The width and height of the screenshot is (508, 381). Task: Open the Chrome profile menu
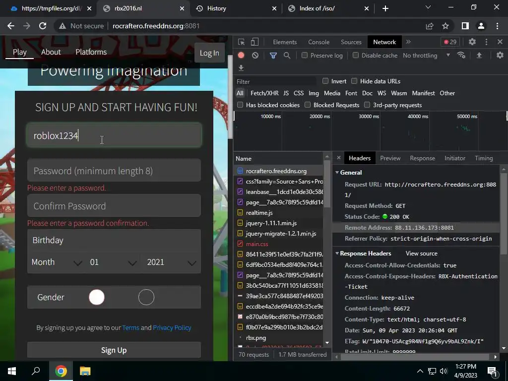click(x=481, y=26)
